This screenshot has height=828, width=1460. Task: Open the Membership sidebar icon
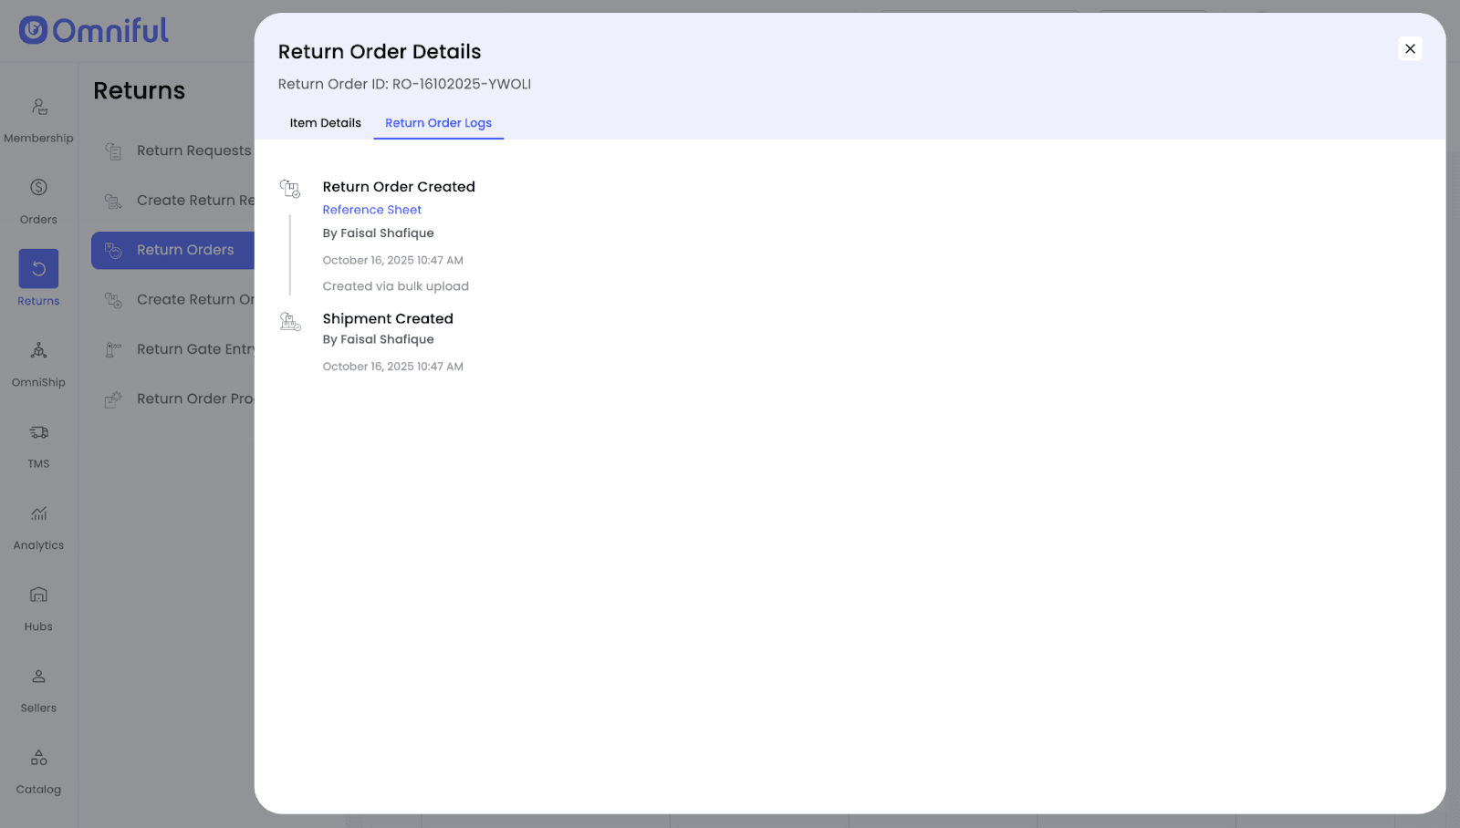point(38,107)
